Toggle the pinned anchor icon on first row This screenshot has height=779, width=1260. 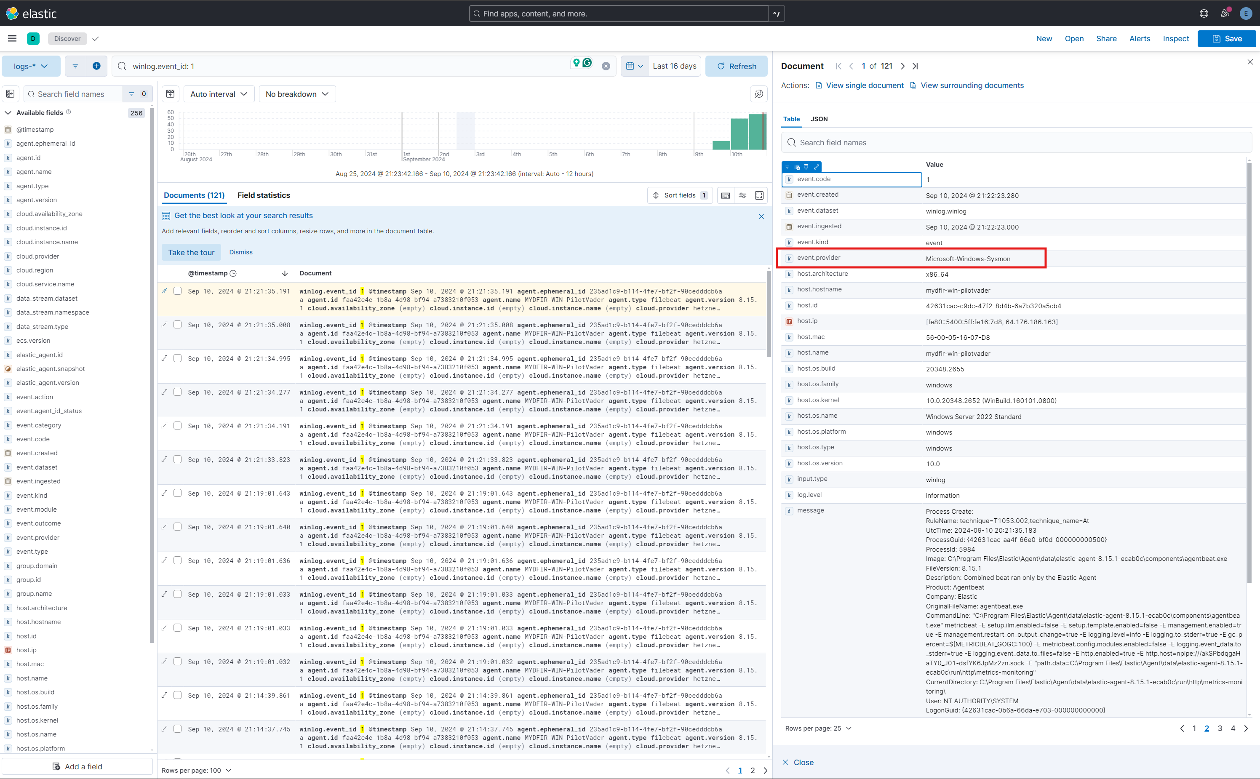[164, 291]
